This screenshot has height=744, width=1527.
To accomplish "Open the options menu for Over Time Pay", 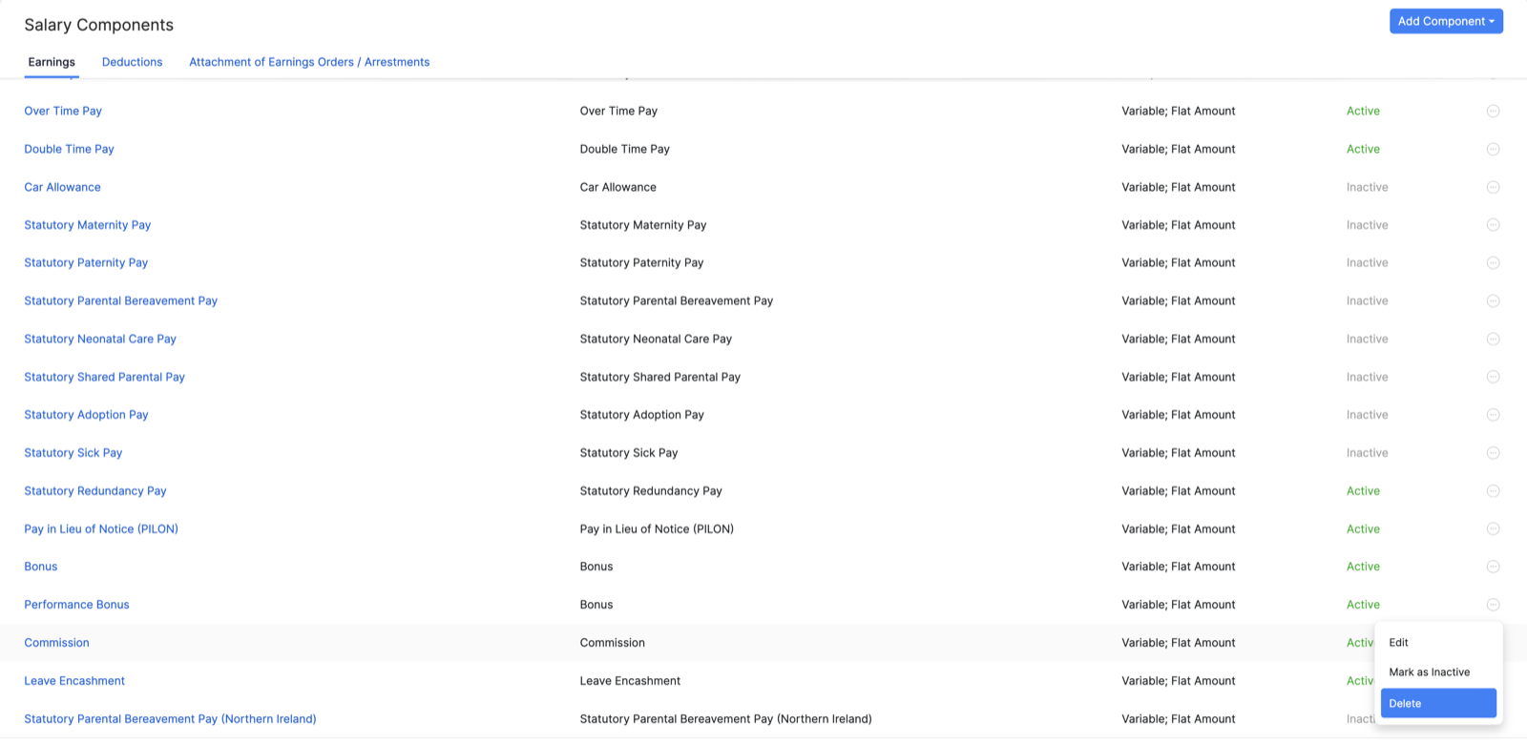I will 1493,111.
